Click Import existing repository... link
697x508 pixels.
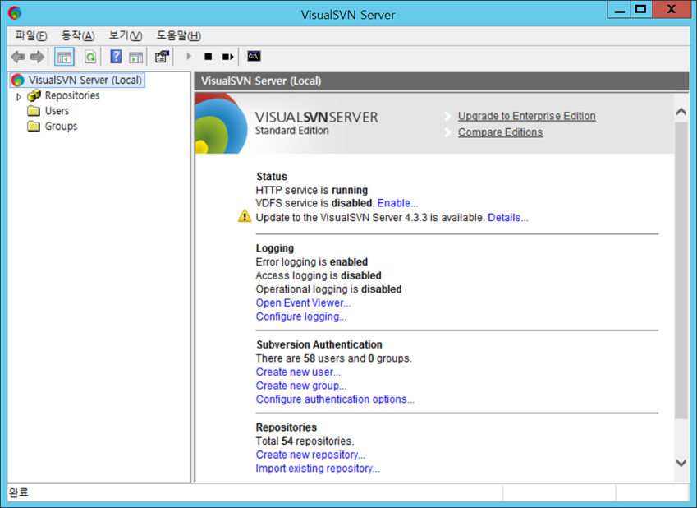tap(318, 469)
